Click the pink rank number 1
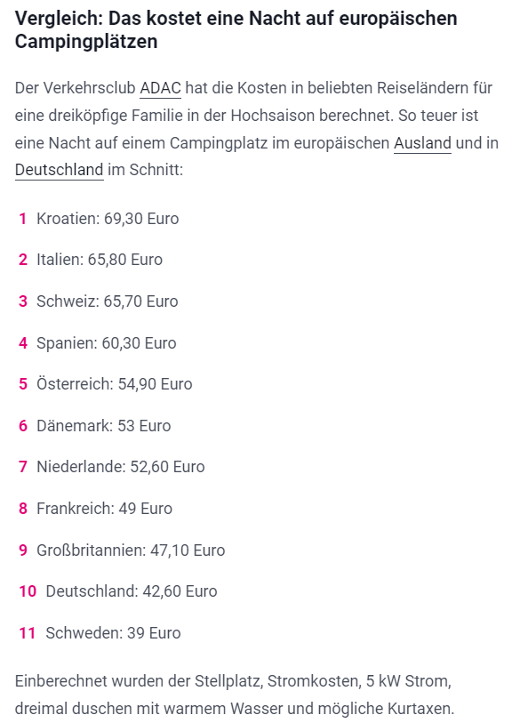The width and height of the screenshot is (520, 723). tap(22, 219)
